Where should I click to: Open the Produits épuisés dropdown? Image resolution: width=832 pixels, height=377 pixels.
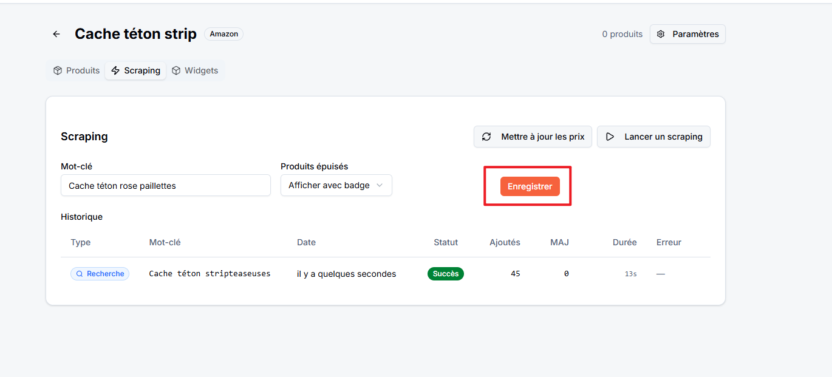click(336, 185)
